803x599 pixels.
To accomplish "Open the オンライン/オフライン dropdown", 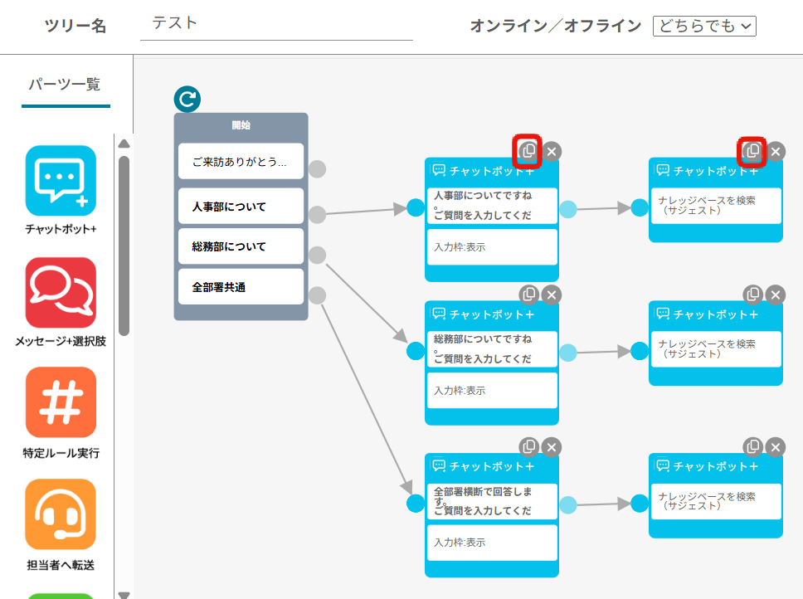I will (x=704, y=26).
